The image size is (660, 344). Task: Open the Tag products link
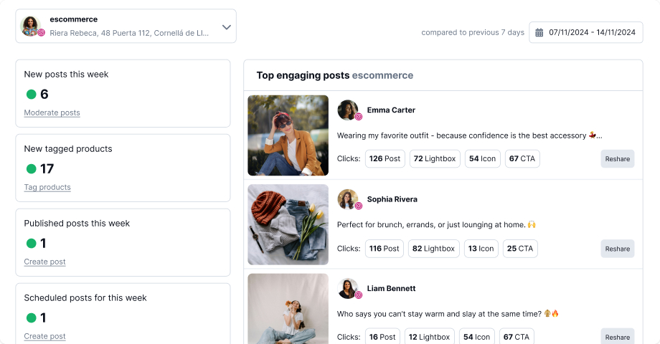pyautogui.click(x=47, y=187)
